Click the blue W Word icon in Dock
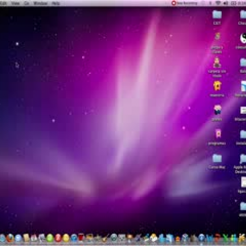This screenshot has height=246, width=246. click(x=210, y=238)
